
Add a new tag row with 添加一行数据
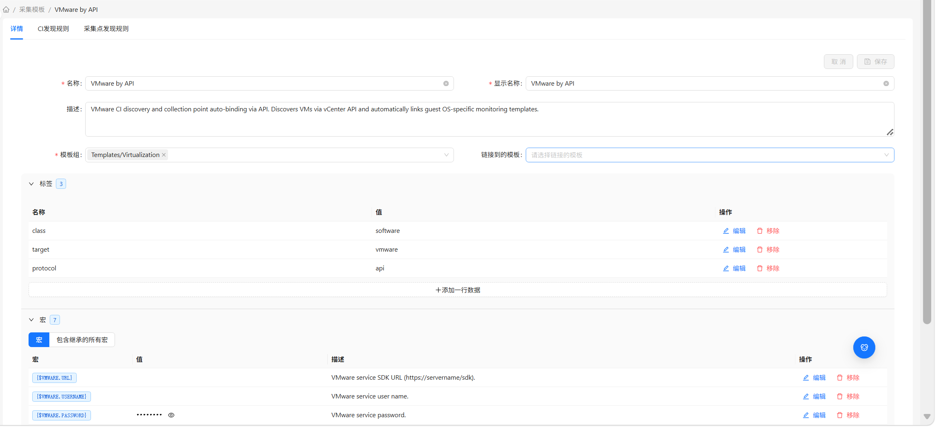point(458,290)
